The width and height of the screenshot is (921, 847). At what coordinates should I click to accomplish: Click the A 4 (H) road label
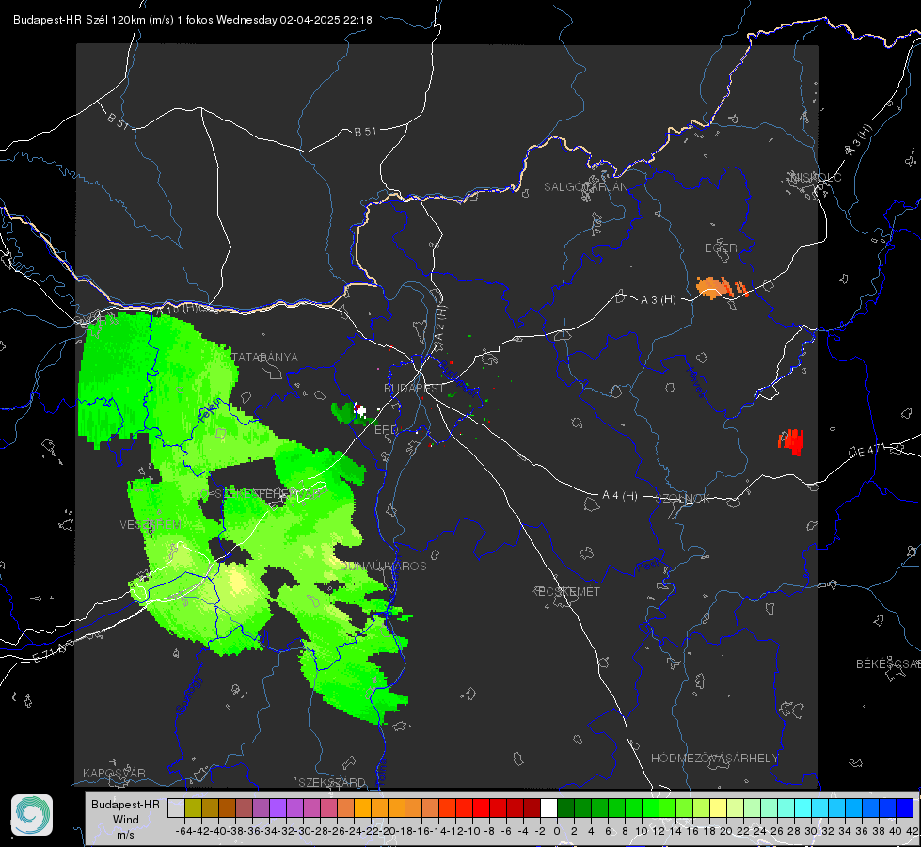click(620, 496)
